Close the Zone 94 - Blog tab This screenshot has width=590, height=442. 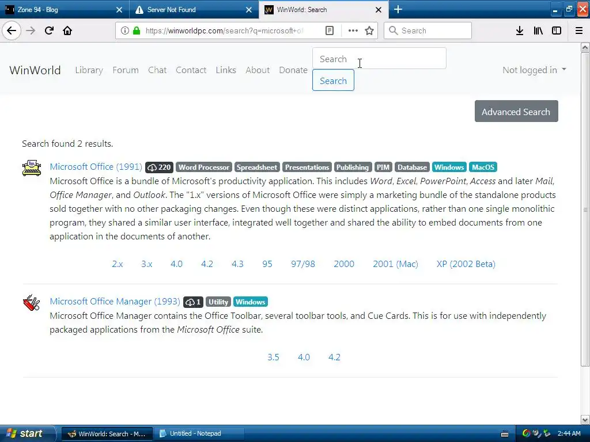[x=119, y=10]
